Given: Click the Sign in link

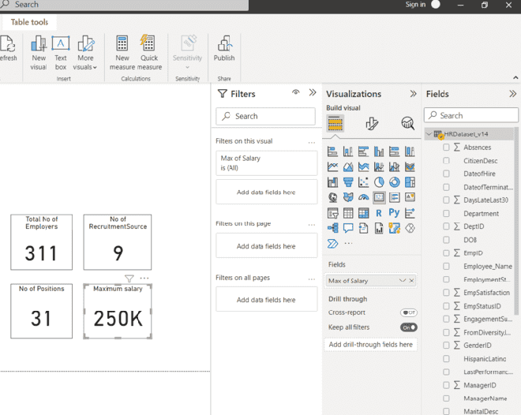Looking at the screenshot, I should click(415, 5).
